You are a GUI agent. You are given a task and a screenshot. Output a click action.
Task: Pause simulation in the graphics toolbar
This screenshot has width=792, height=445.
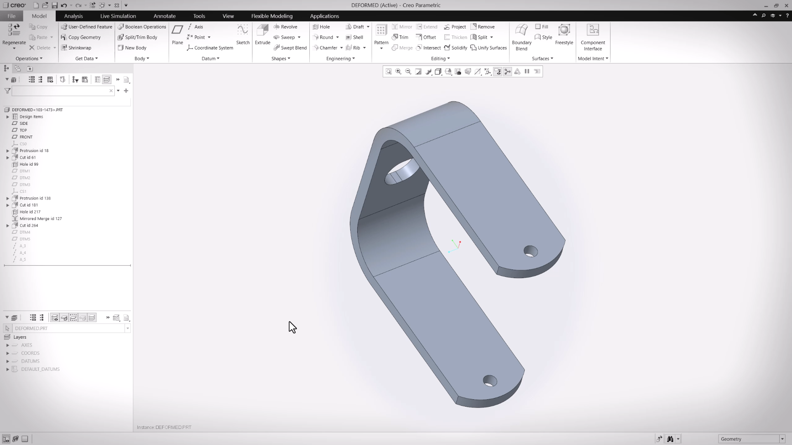pyautogui.click(x=527, y=72)
